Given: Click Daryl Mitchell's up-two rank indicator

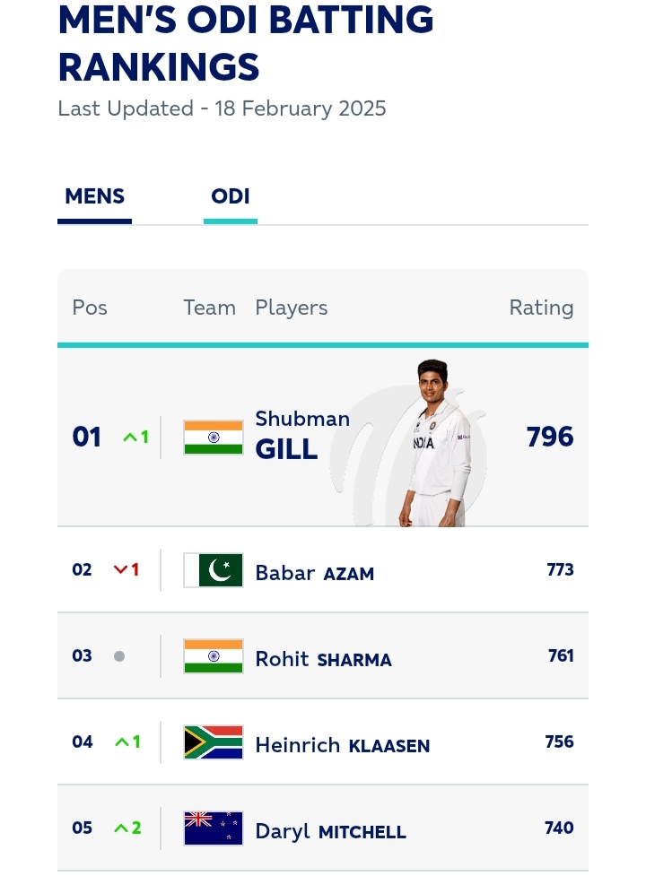Looking at the screenshot, I should pos(127,828).
